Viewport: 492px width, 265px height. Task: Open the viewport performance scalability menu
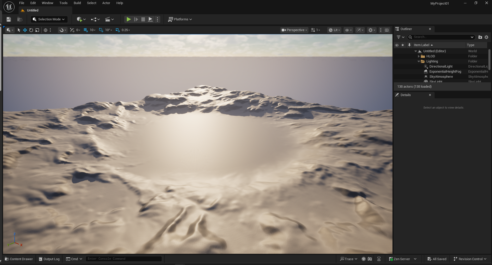click(x=360, y=30)
